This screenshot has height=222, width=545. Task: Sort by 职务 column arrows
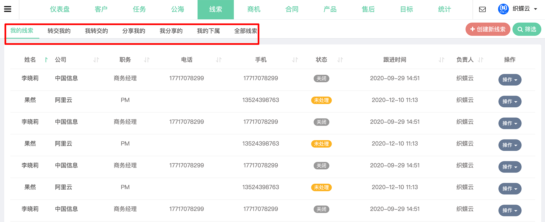pyautogui.click(x=147, y=60)
